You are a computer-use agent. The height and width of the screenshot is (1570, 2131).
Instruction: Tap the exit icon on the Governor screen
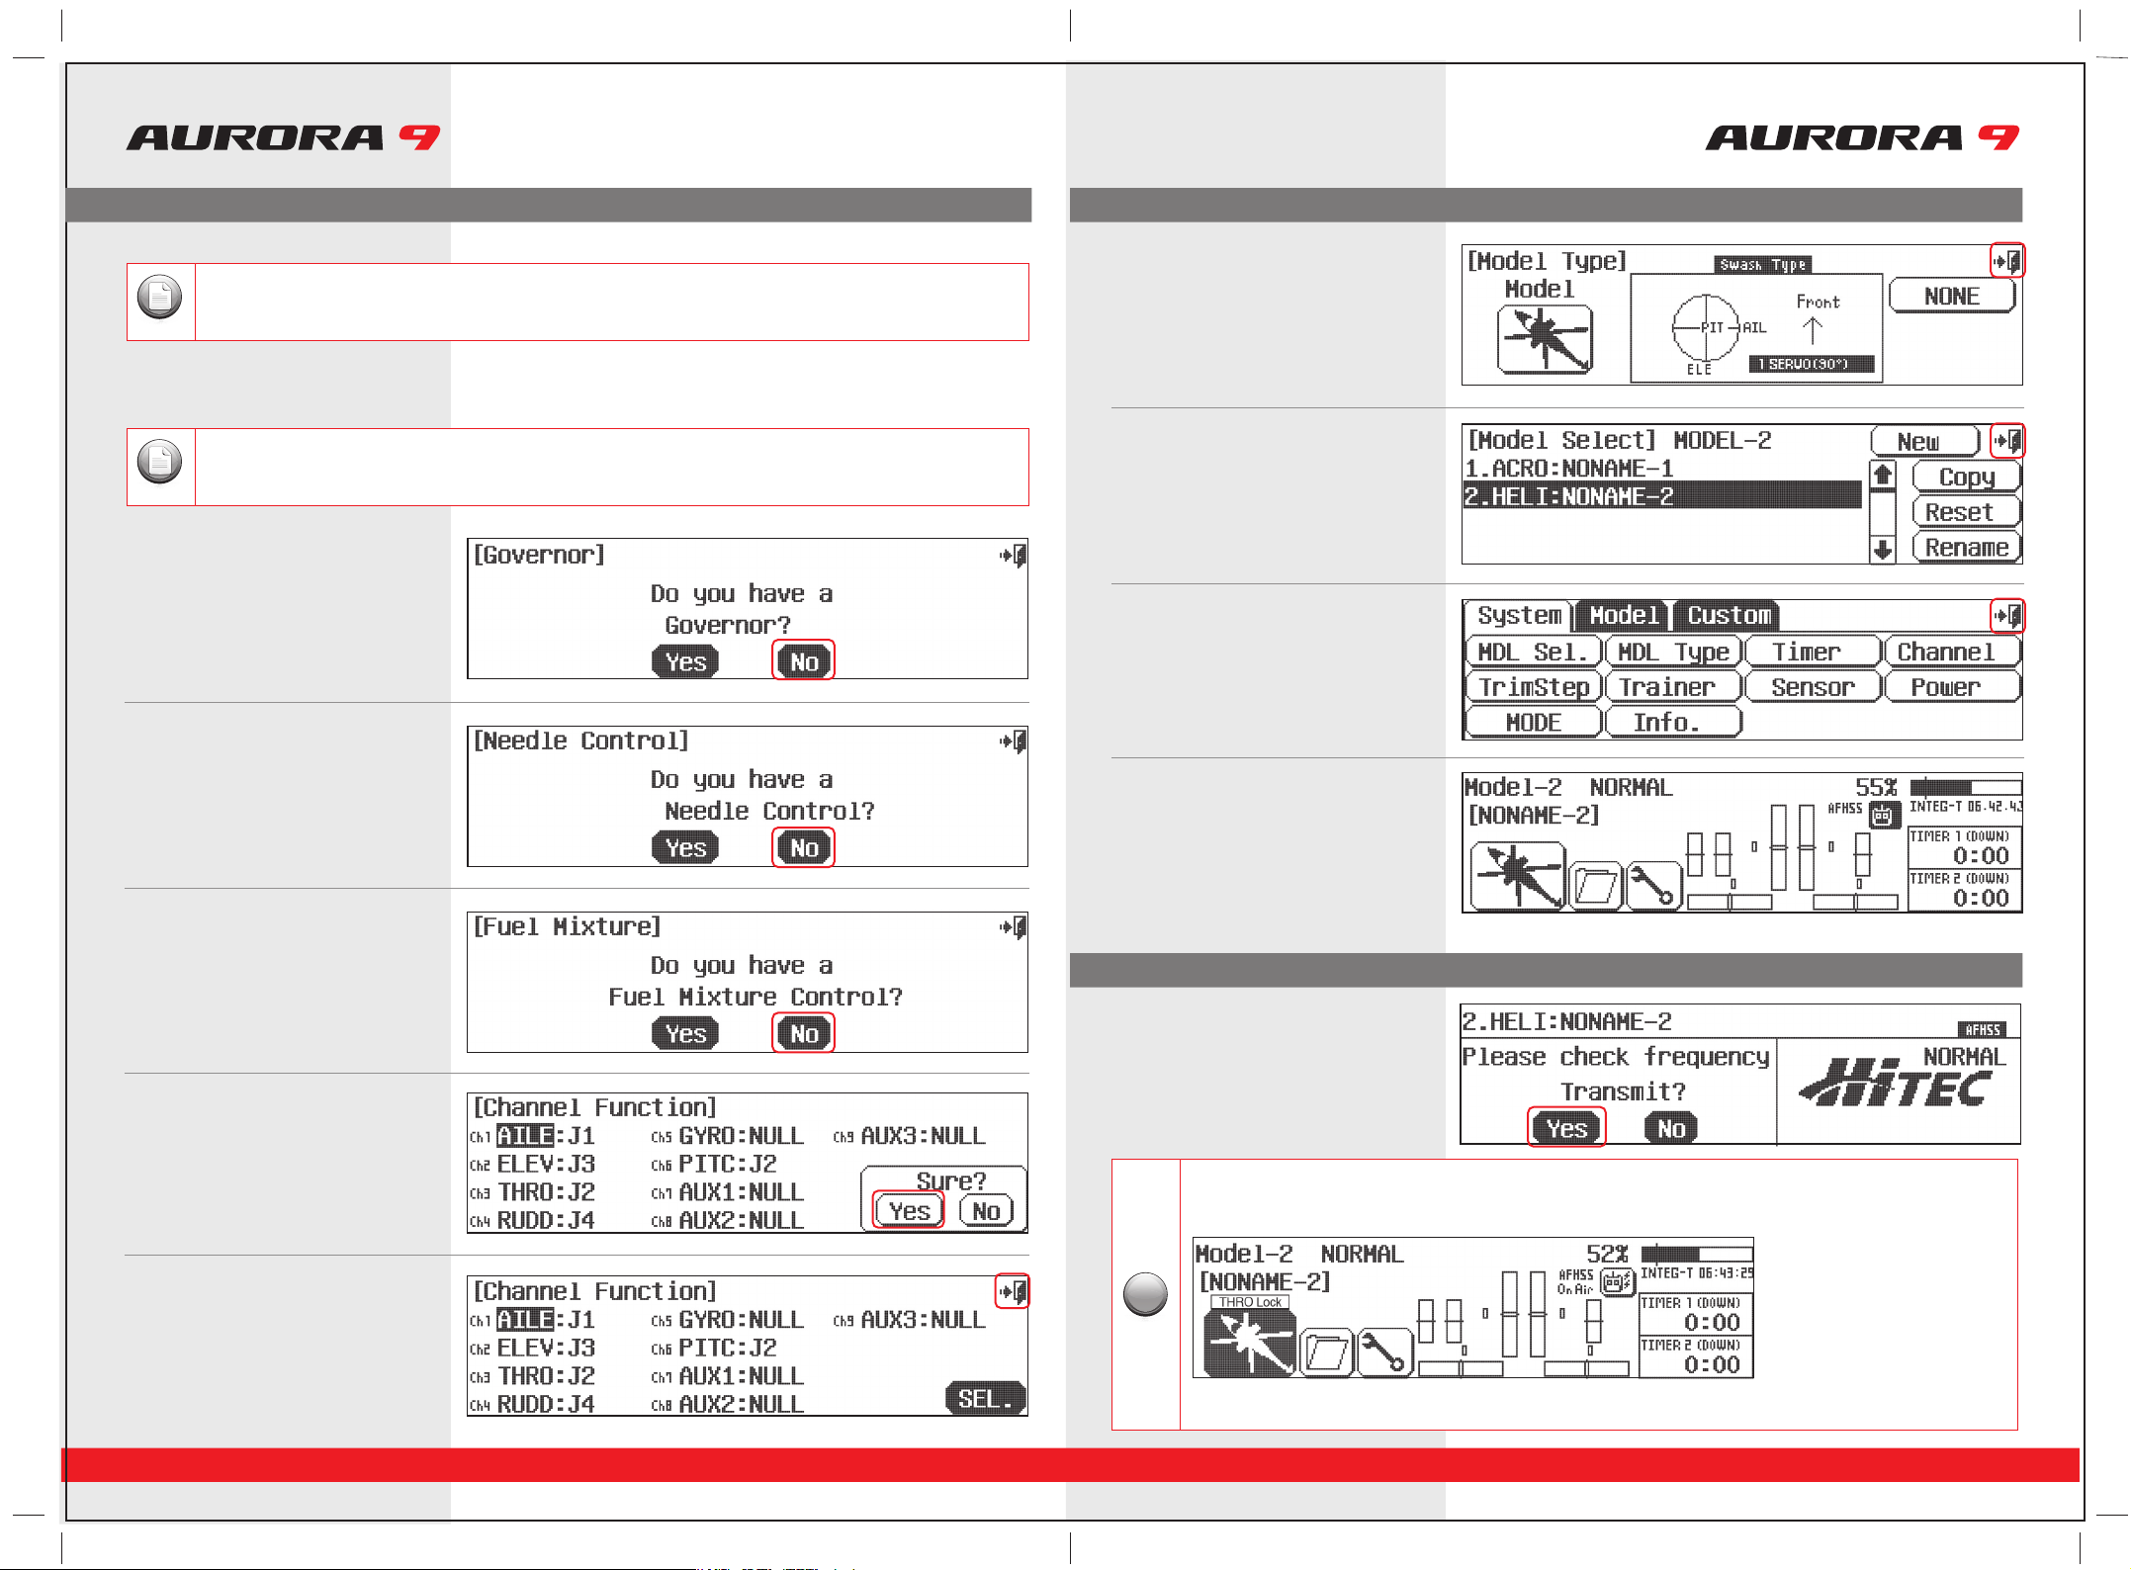pyautogui.click(x=1013, y=556)
